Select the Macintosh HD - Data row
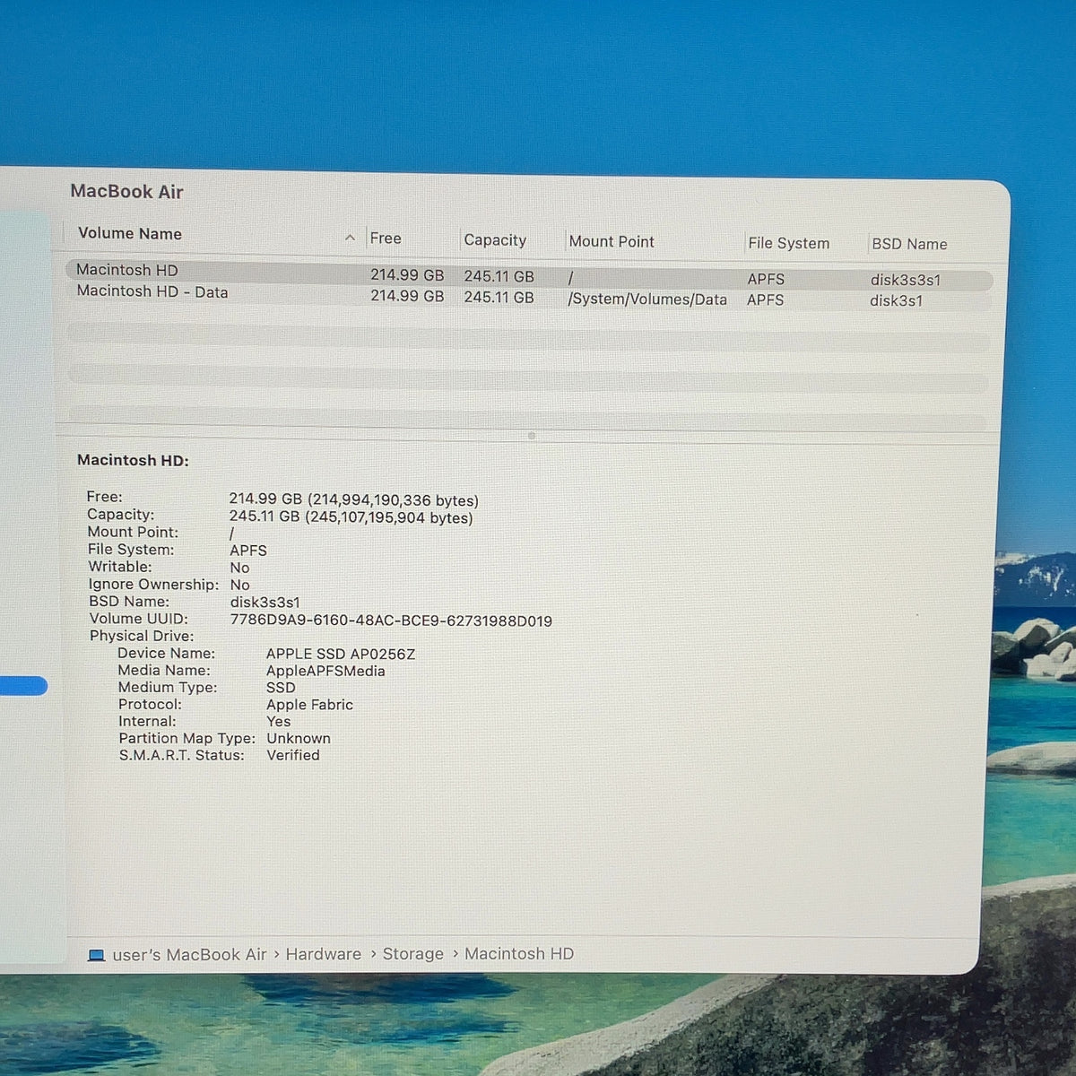Screen dimensions: 1076x1076 click(529, 296)
